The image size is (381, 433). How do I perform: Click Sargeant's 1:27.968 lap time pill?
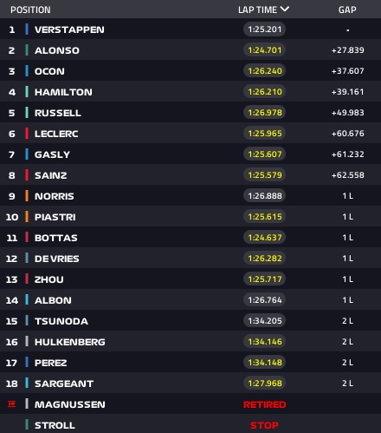pos(265,384)
